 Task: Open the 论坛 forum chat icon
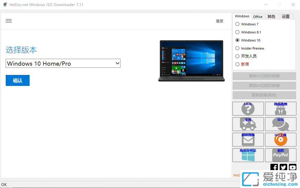[280, 124]
